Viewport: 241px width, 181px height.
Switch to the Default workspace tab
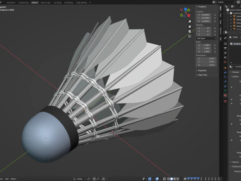pos(35,3)
